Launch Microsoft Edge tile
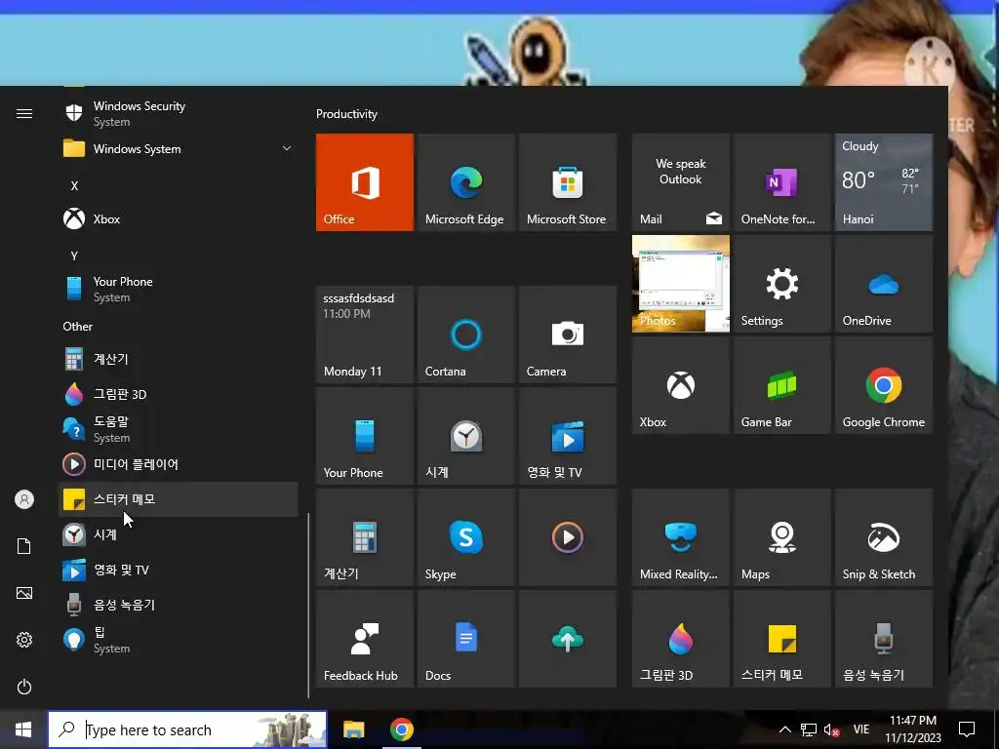999x749 pixels. (x=465, y=182)
